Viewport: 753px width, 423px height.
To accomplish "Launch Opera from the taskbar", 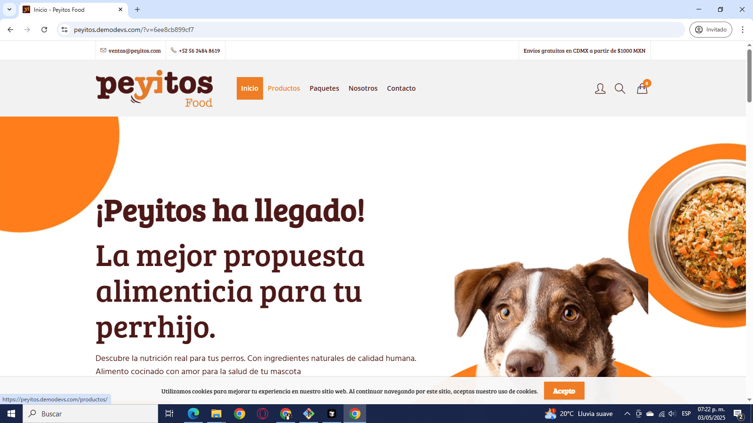I will pyautogui.click(x=262, y=414).
